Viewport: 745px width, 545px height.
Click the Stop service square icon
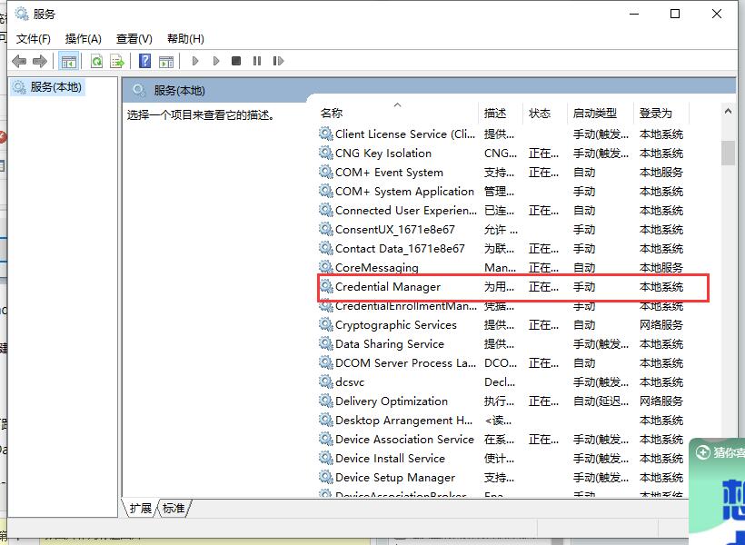point(236,61)
